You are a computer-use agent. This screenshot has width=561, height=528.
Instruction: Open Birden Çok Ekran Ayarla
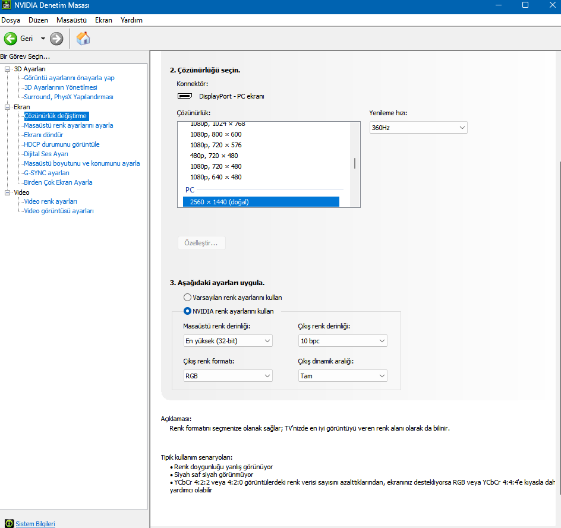[58, 182]
